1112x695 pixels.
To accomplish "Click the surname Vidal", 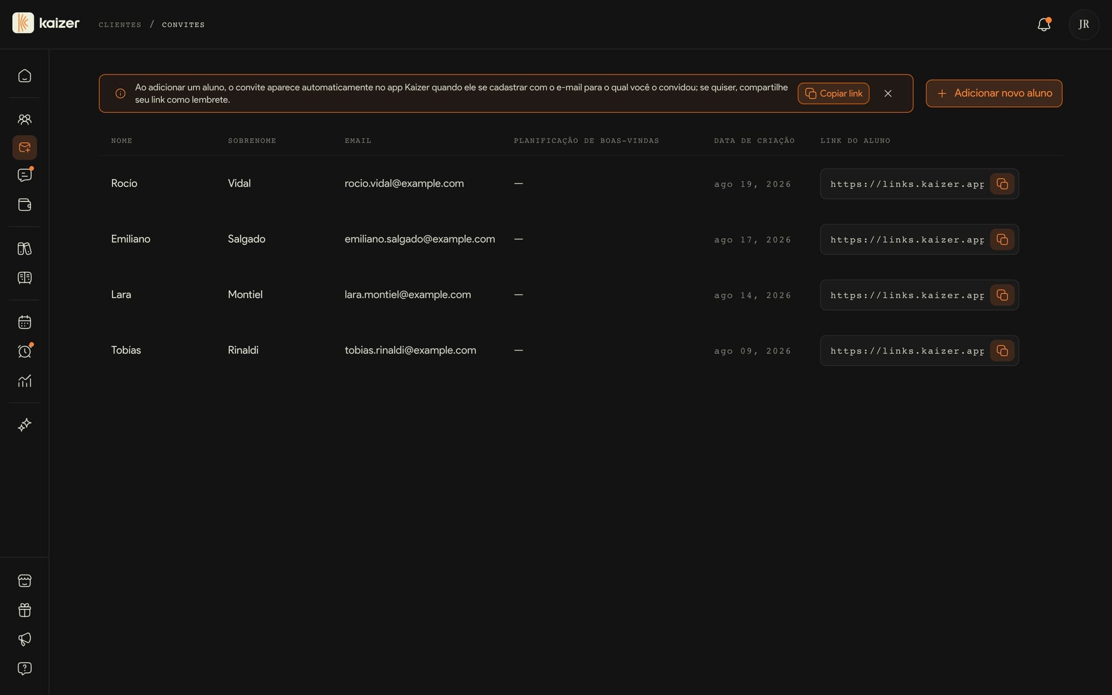I will point(239,183).
